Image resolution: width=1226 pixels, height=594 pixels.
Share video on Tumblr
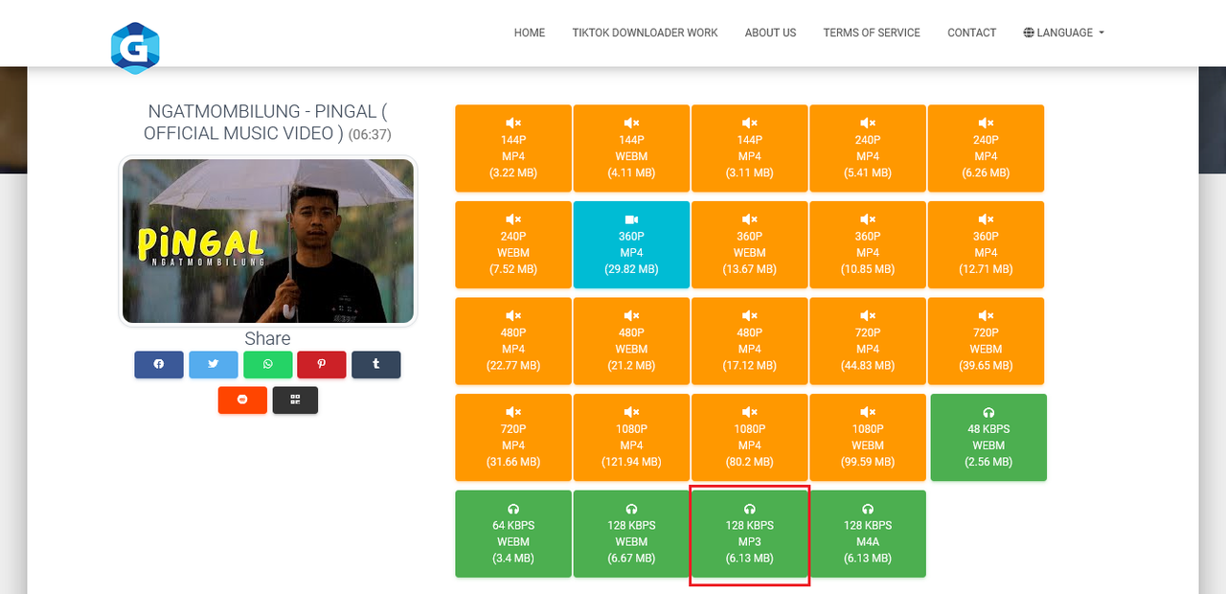(x=376, y=364)
